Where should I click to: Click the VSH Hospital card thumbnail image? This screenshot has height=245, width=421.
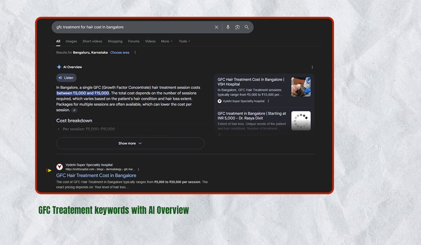pos(301,87)
